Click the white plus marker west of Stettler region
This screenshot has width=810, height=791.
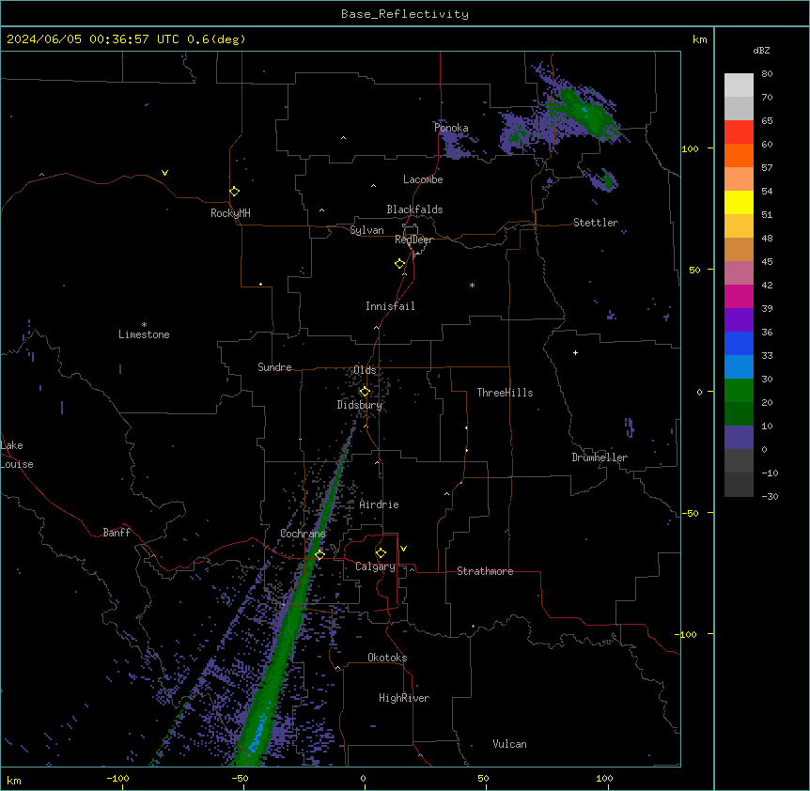(575, 352)
